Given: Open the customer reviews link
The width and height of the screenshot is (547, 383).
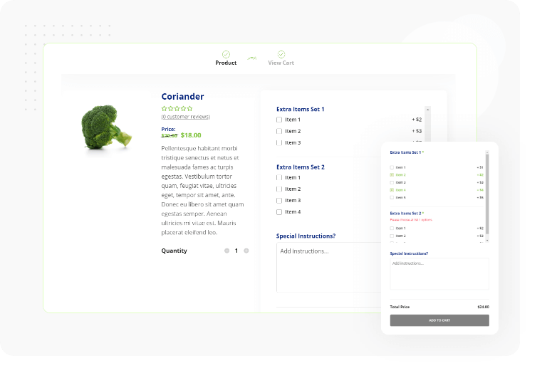Looking at the screenshot, I should pyautogui.click(x=185, y=117).
